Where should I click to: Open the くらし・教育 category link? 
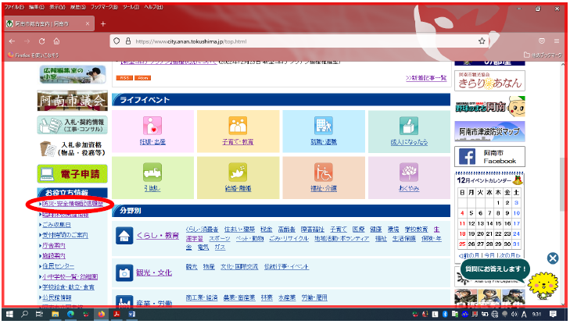tap(158, 236)
